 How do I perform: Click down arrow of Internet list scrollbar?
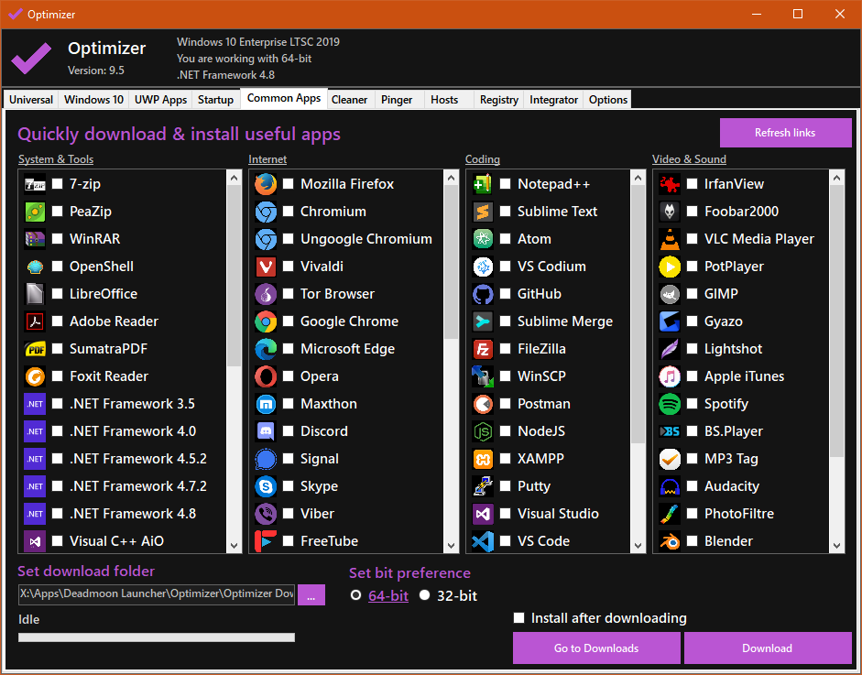(451, 545)
